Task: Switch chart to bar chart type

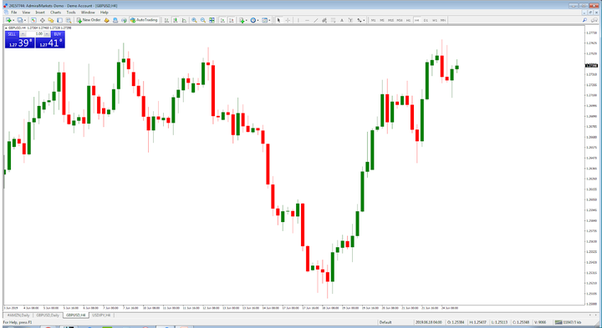Action: (166, 20)
